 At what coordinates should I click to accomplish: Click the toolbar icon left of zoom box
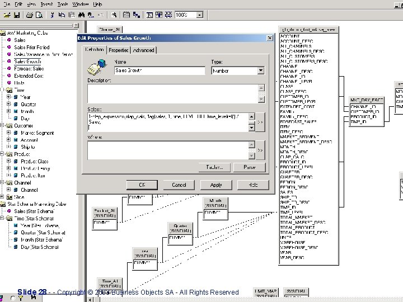[x=168, y=15]
